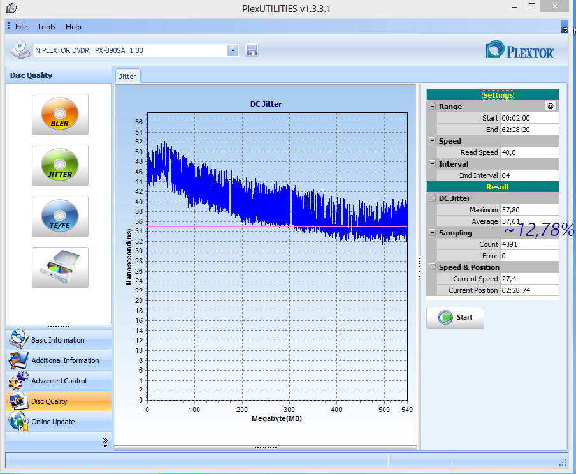Click the optical drive icon beside drive selector

(x=20, y=50)
